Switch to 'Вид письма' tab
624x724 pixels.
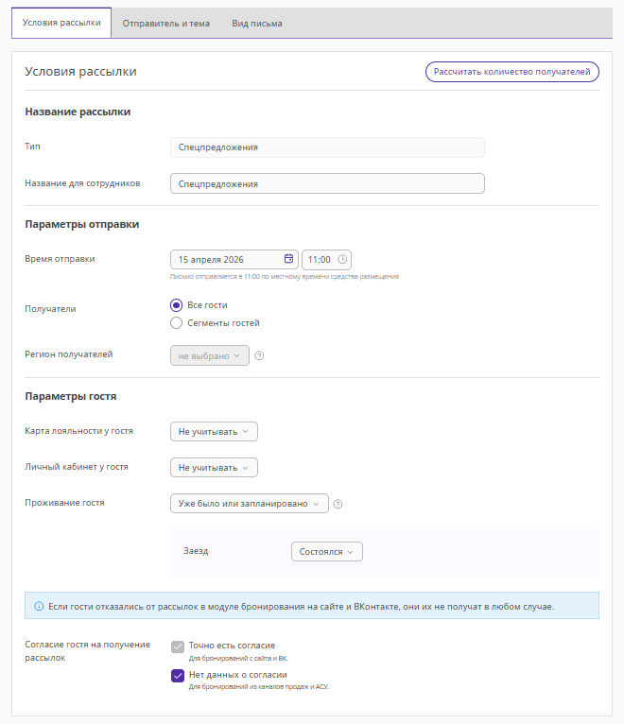pos(257,23)
